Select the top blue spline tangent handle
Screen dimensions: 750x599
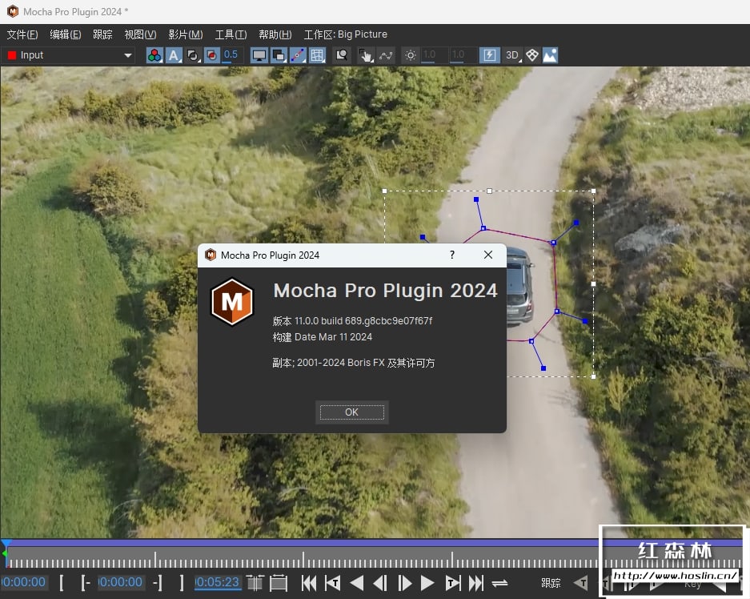476,199
